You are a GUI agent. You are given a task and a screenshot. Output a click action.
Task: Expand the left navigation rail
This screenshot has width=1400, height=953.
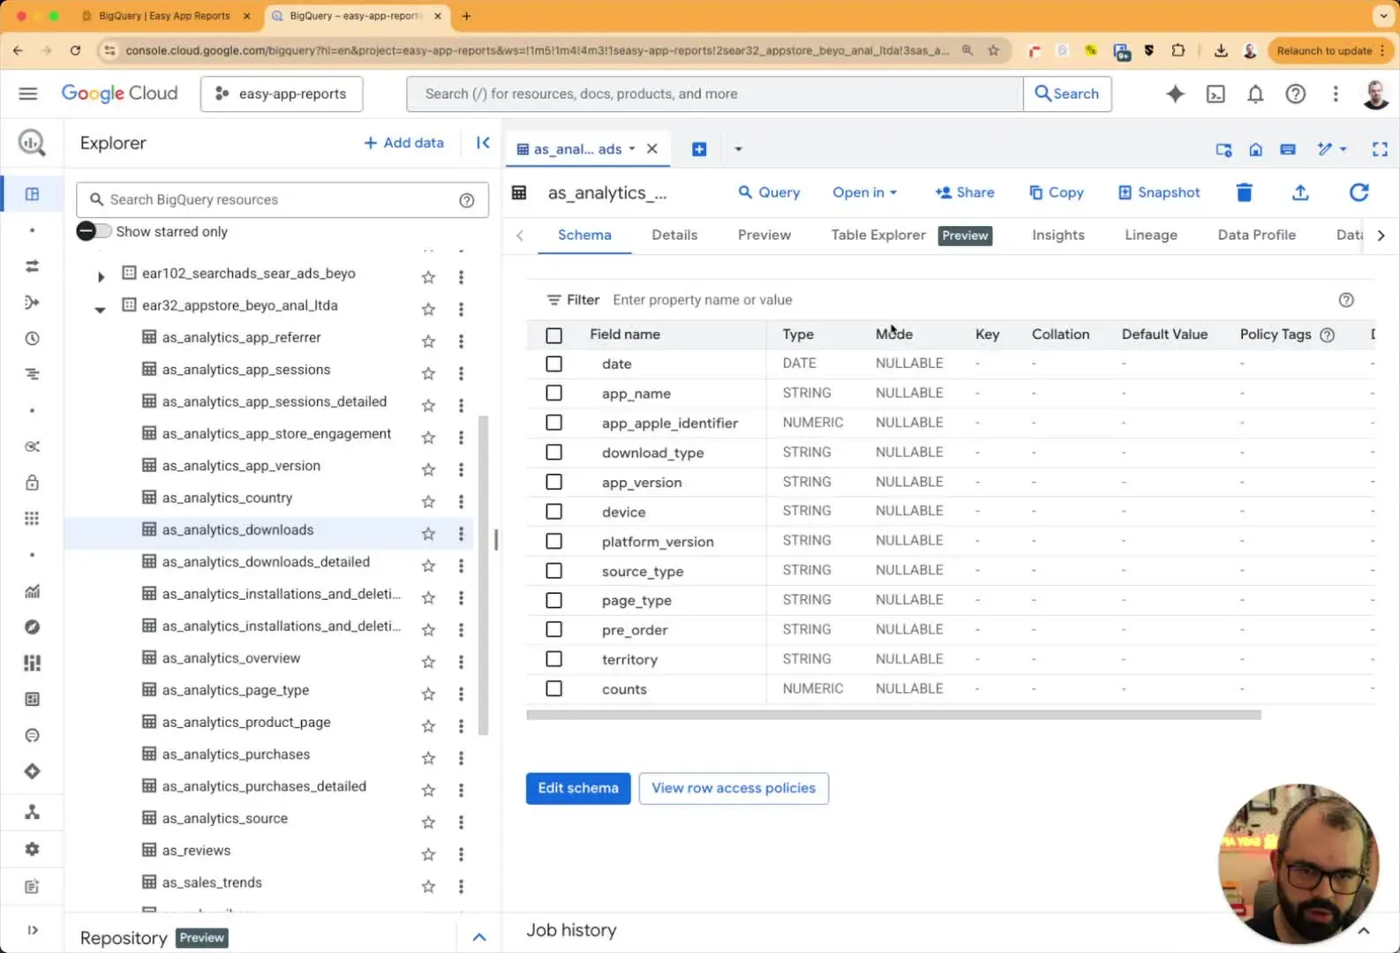point(33,930)
